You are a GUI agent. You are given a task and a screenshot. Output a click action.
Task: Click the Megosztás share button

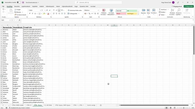[x=189, y=6]
